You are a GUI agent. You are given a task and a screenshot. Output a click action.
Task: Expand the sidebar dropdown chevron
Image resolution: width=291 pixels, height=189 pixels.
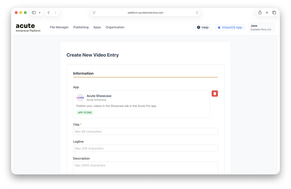[40, 13]
